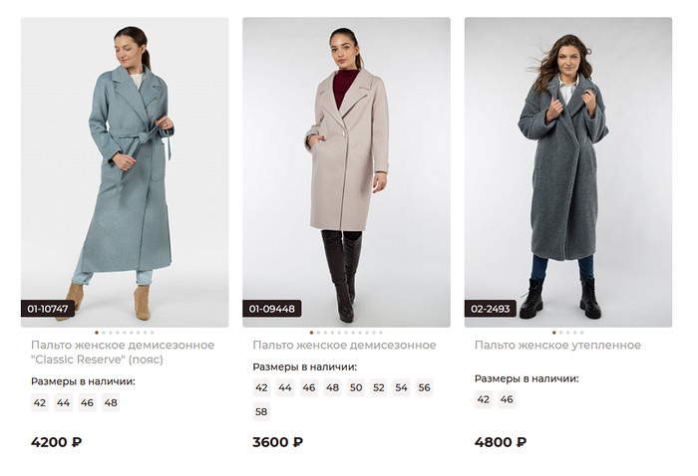Screen dimensions: 698x476
Task: Click the 3600 ₽ price
Action: 278,442
